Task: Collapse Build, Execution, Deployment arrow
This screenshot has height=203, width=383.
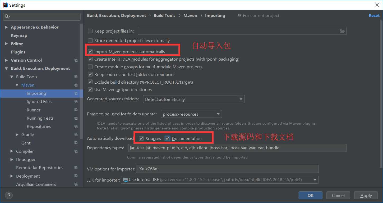Action: point(6,69)
